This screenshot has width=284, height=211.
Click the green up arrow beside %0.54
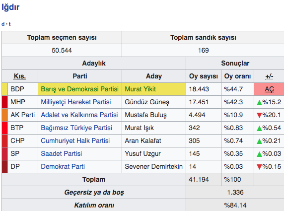click(259, 129)
